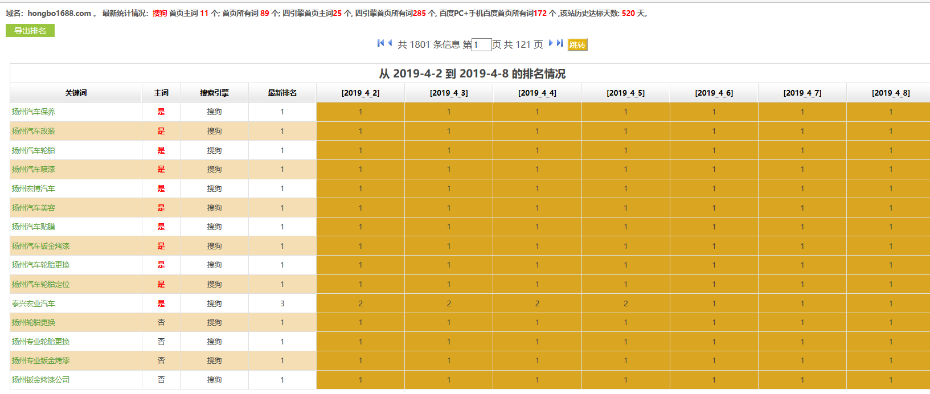Click keyword link 扬州汽车轮胎
930x394 pixels.
pyautogui.click(x=34, y=150)
